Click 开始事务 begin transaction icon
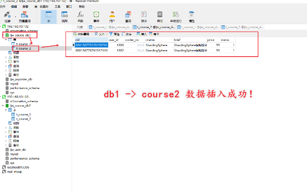307x193 pixels. tap(75, 34)
